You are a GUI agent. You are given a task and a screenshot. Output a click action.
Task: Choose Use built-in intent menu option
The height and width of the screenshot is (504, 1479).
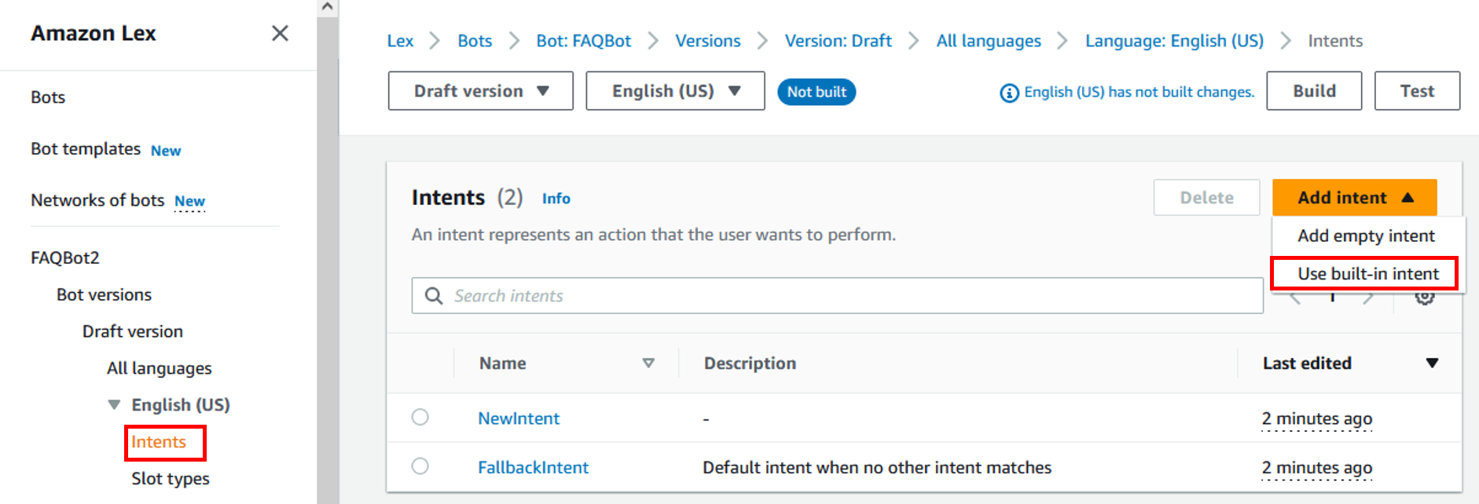[1367, 273]
